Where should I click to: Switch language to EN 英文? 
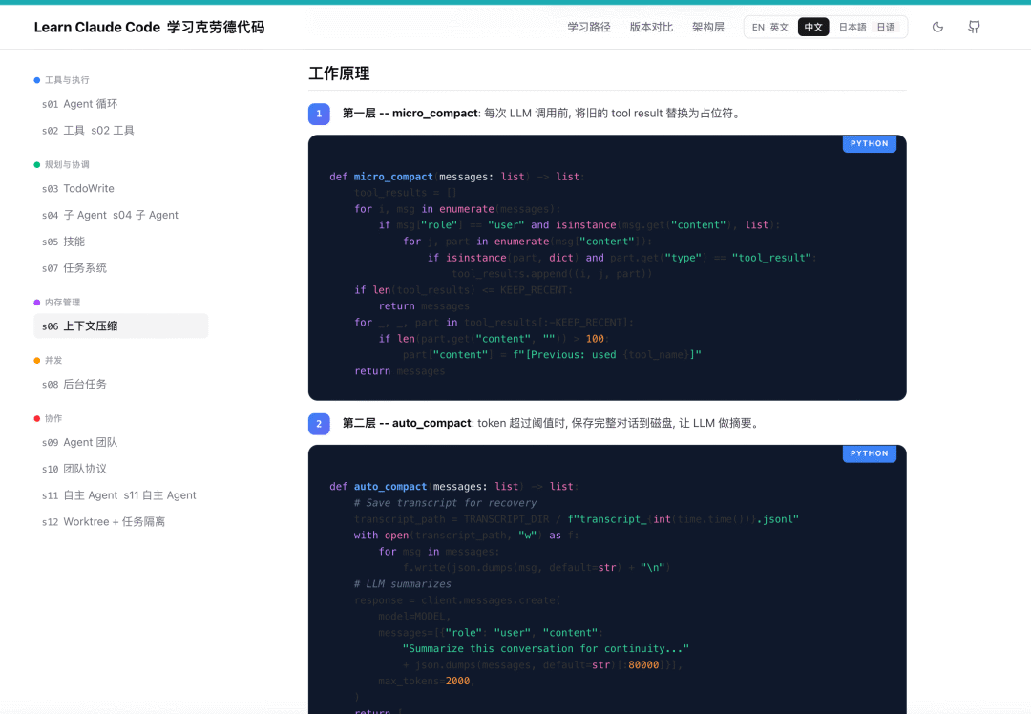(770, 27)
